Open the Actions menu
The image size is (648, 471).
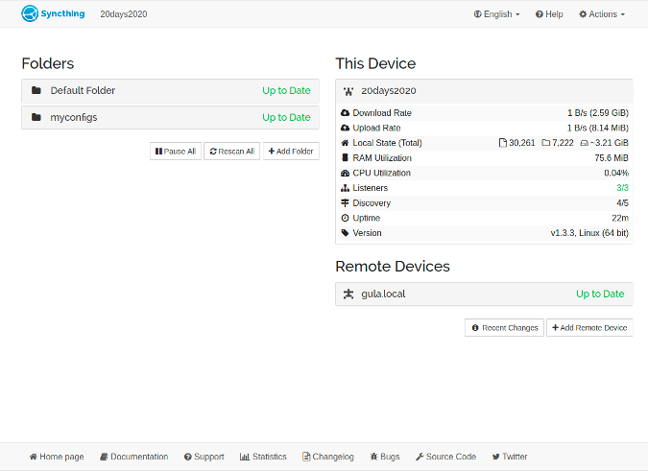602,14
